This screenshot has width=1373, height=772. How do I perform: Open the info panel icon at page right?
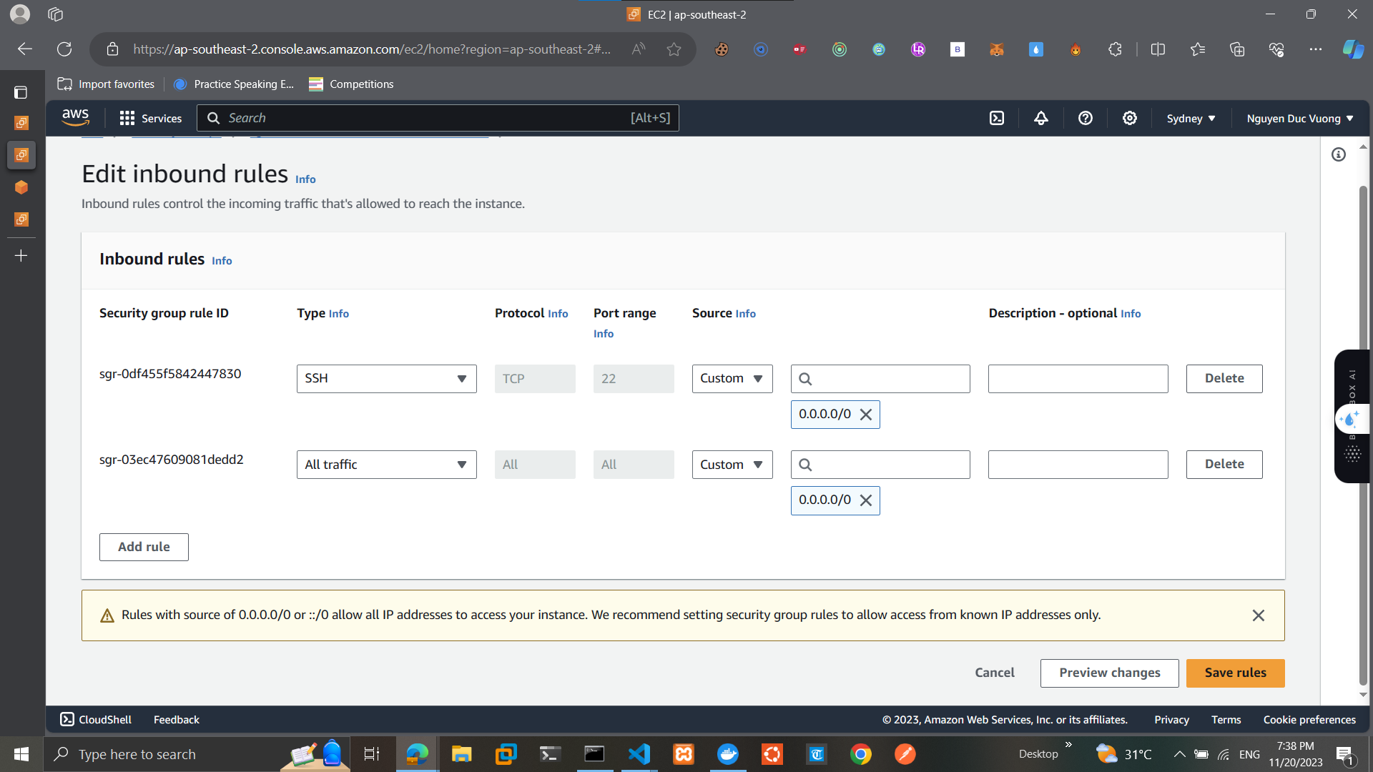(1339, 154)
